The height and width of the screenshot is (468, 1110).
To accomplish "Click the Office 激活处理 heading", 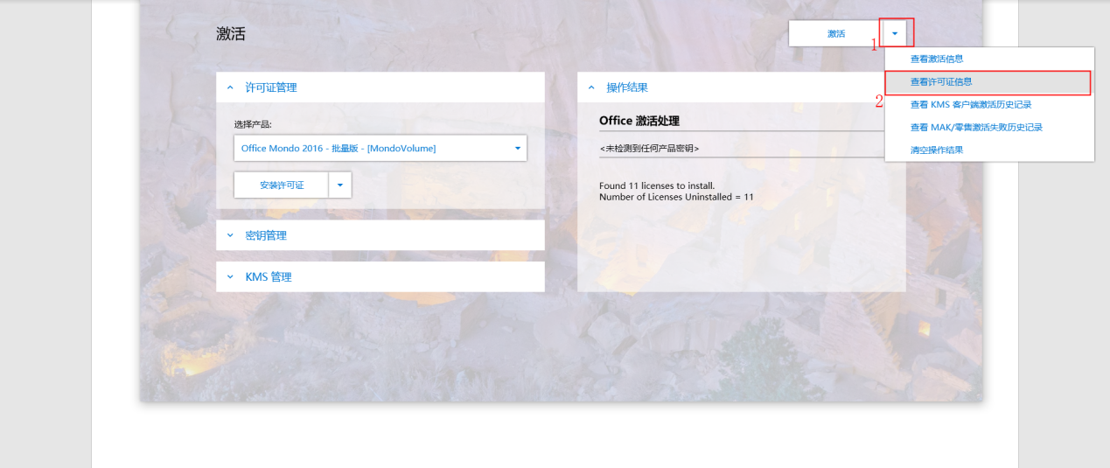I will point(639,121).
